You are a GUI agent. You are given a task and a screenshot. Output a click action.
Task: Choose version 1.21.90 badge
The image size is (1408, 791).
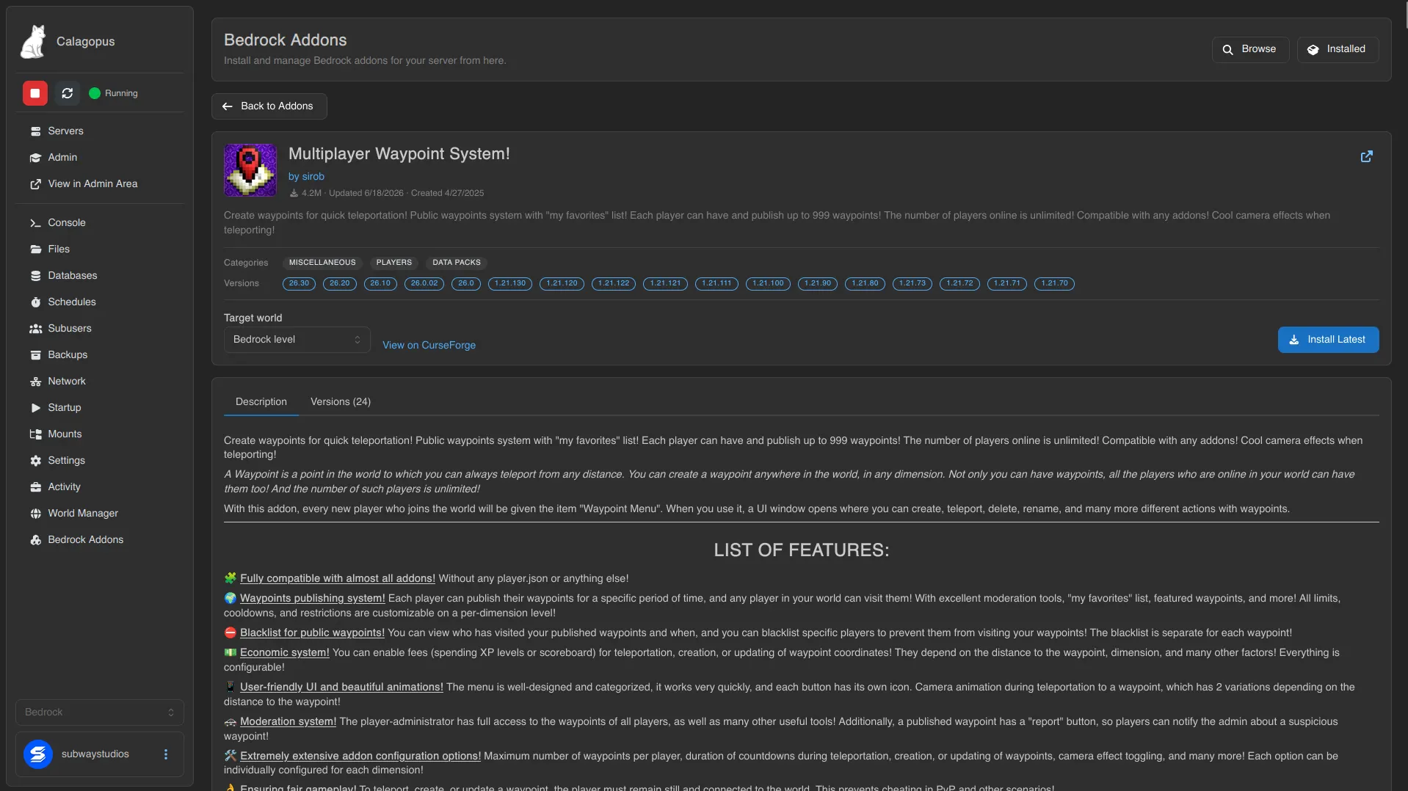[818, 283]
